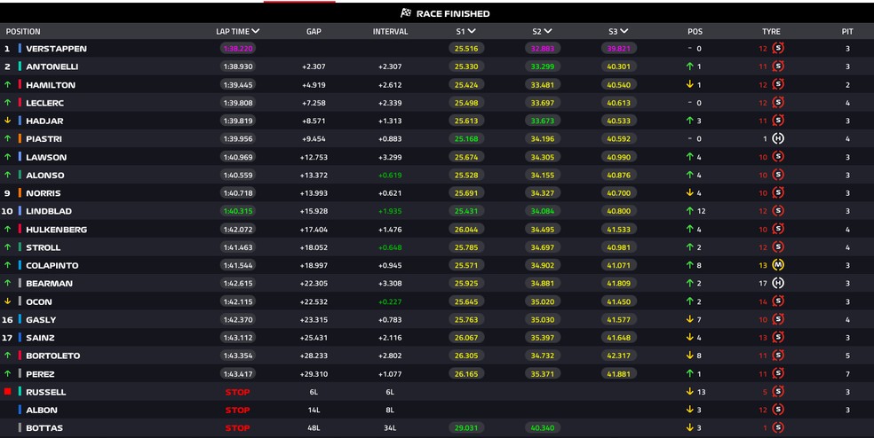Open the S2 sector column dropdown
The image size is (874, 438).
pyautogui.click(x=548, y=31)
